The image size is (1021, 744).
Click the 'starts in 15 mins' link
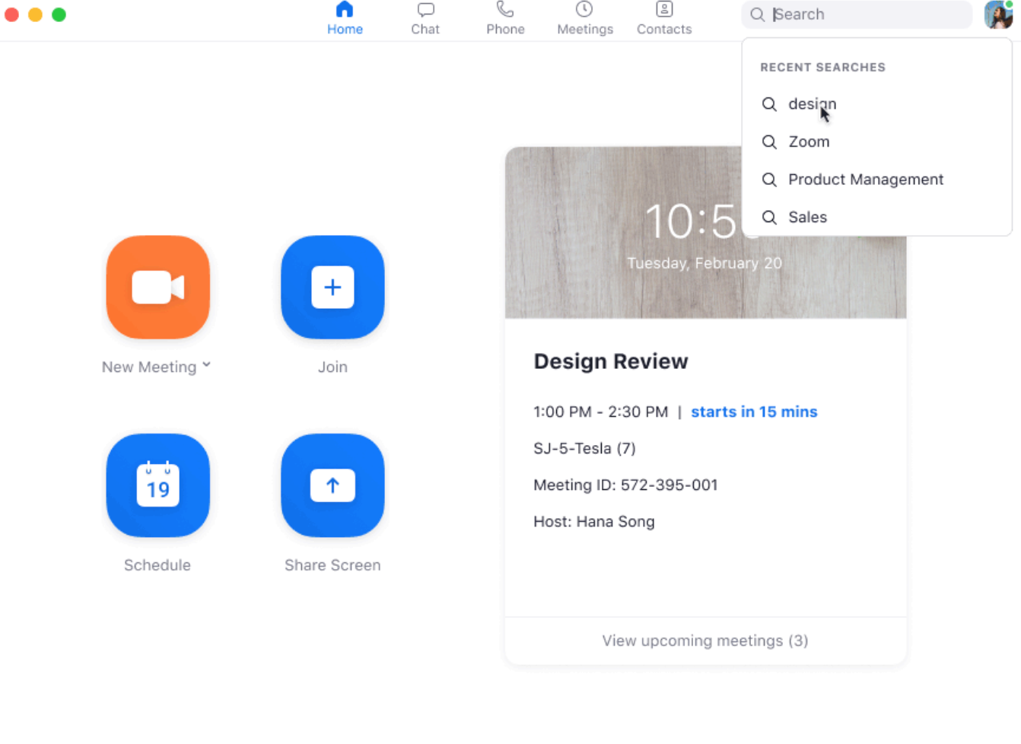(x=753, y=412)
